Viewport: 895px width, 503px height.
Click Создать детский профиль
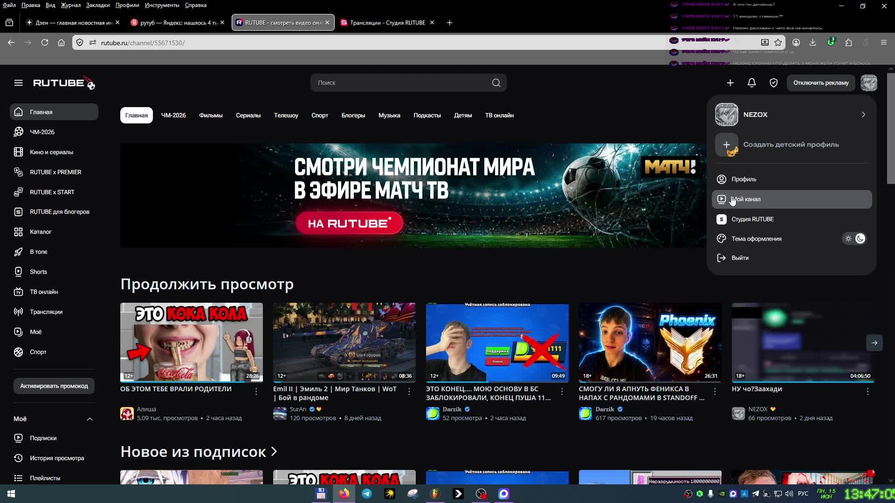(x=792, y=145)
